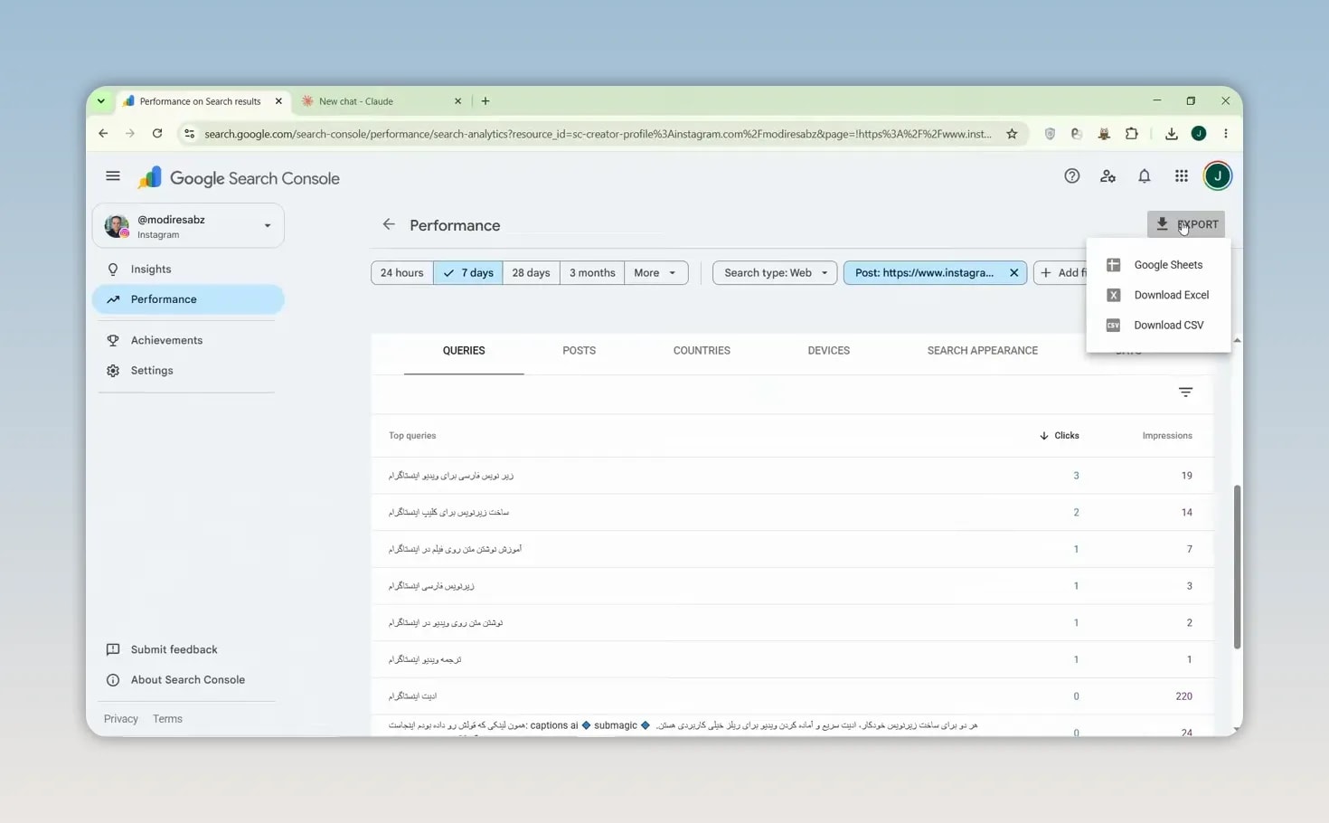Open the table filter rows icon
Viewport: 1329px width, 823px height.
point(1185,392)
